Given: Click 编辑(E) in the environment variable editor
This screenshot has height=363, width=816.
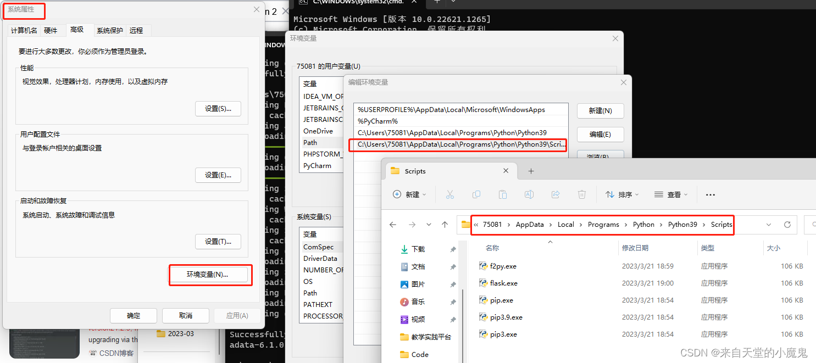Looking at the screenshot, I should coord(600,134).
